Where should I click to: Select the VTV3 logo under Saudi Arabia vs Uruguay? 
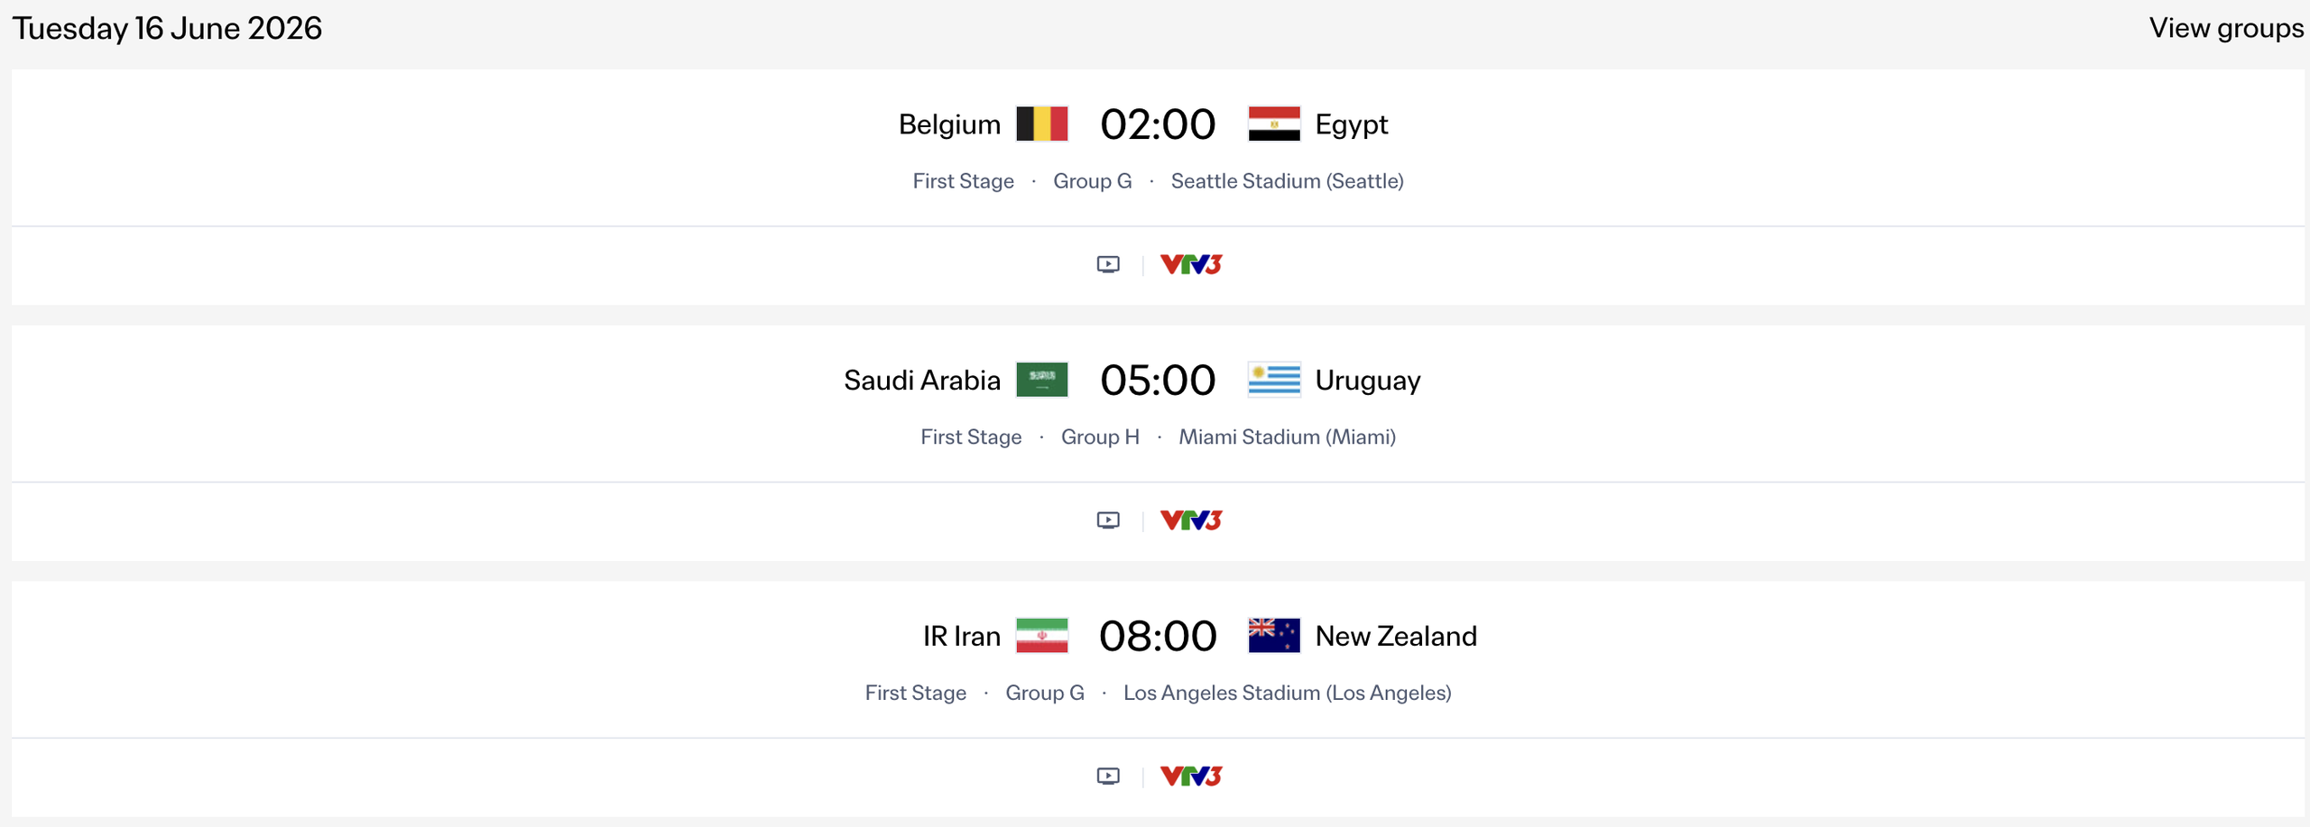tap(1191, 520)
